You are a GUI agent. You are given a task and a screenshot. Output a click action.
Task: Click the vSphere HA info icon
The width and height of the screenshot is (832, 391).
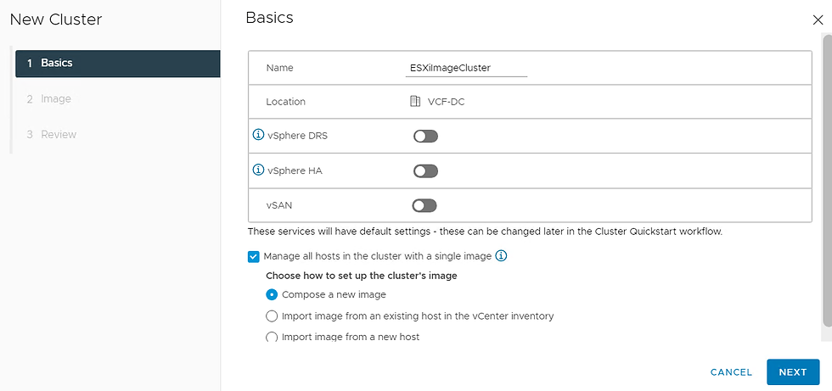(x=259, y=170)
